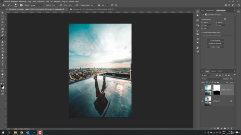The height and width of the screenshot is (135, 241).
Task: Open the Bestand menu
Action: [x=7, y=1]
